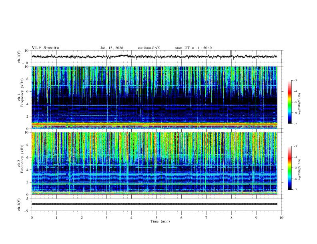Click the "1" tick on the time axis
The width and height of the screenshot is (317, 244).
point(56,218)
